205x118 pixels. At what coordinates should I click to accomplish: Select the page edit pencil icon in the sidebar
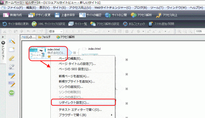coord(12,41)
